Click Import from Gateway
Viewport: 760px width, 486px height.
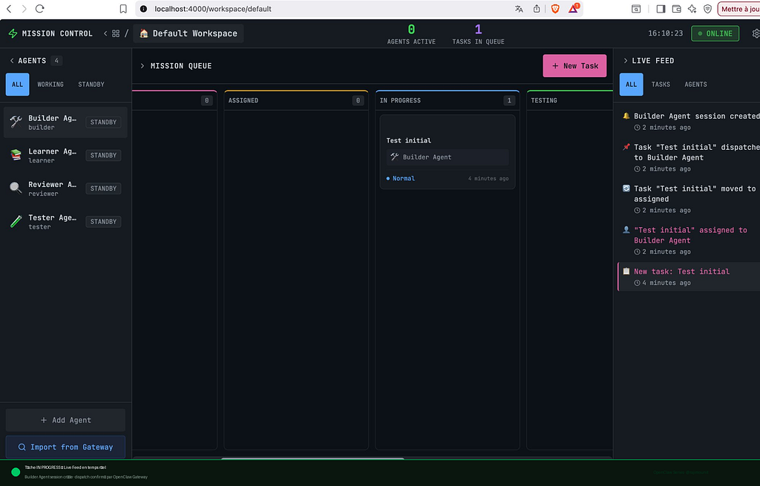point(65,447)
